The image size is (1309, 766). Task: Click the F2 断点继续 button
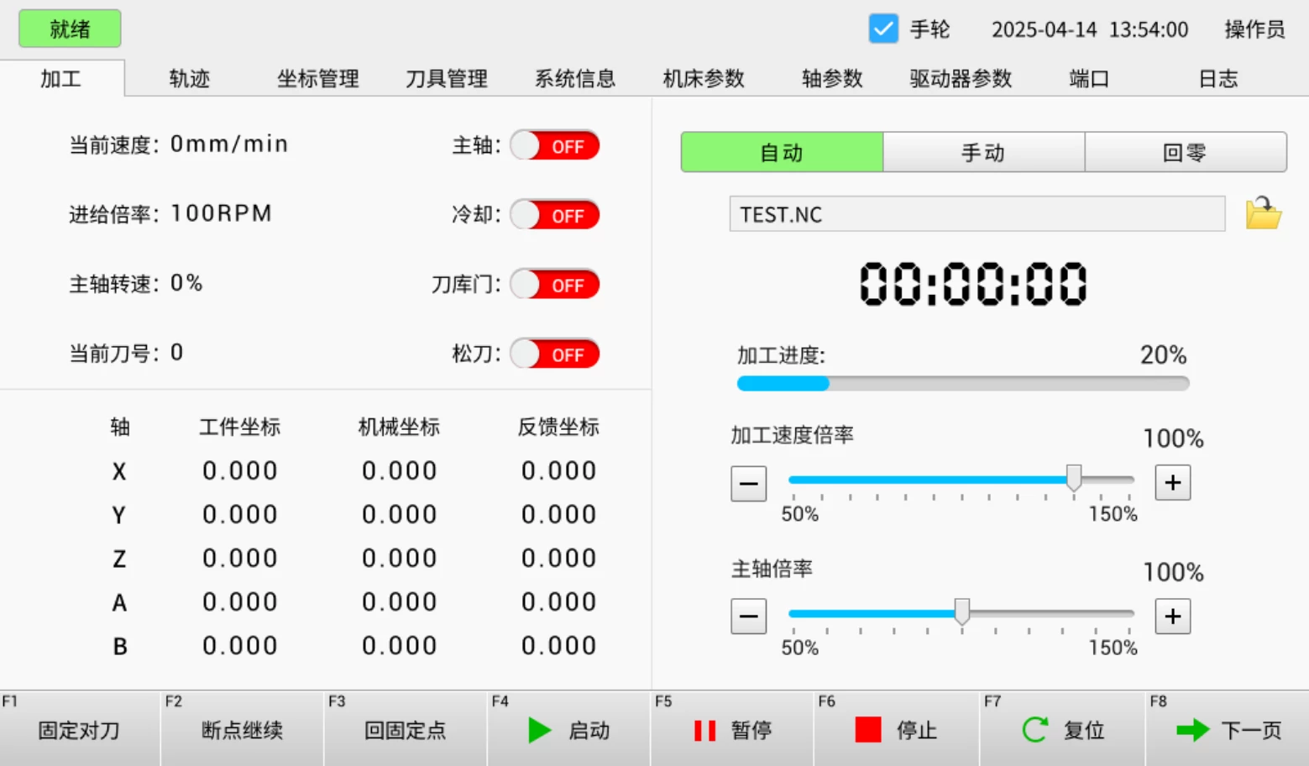click(x=242, y=728)
